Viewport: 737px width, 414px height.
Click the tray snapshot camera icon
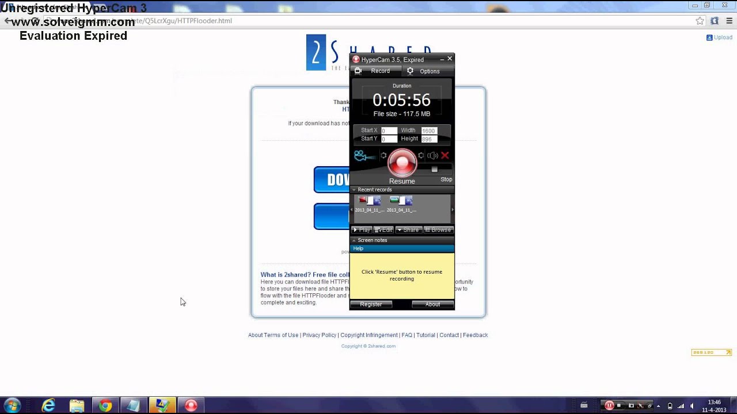pyautogui.click(x=630, y=405)
